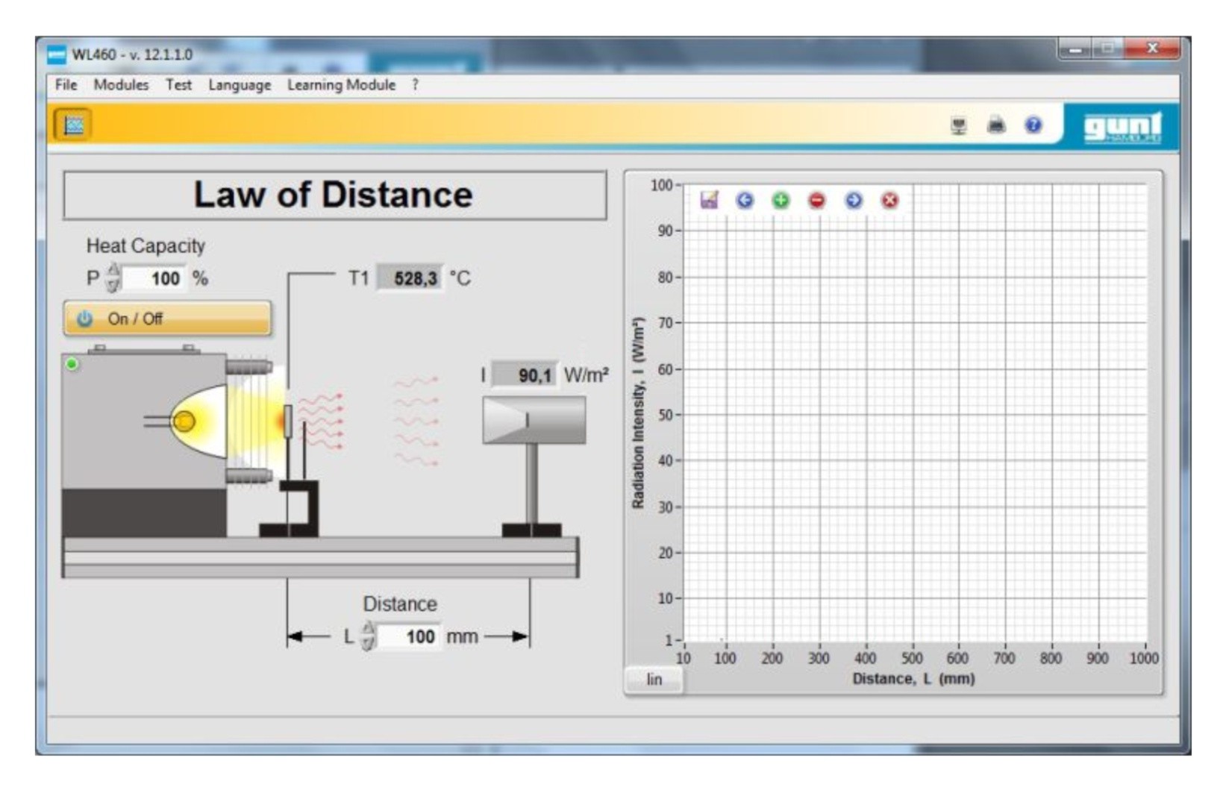Image resolution: width=1223 pixels, height=793 pixels.
Task: Click the red X icon to clear graph
Action: pos(889,200)
